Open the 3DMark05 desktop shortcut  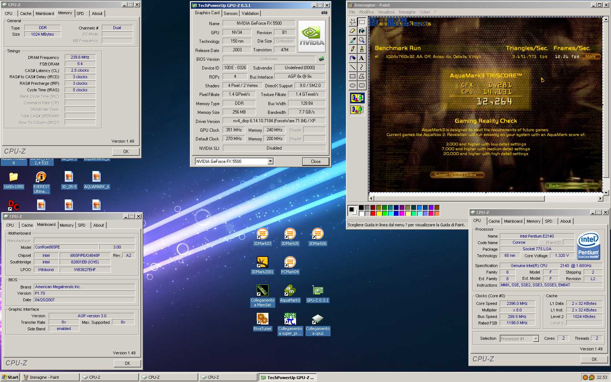click(290, 236)
